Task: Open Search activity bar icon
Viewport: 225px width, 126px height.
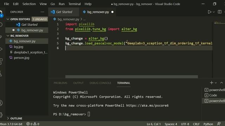Action: tap(1, 25)
